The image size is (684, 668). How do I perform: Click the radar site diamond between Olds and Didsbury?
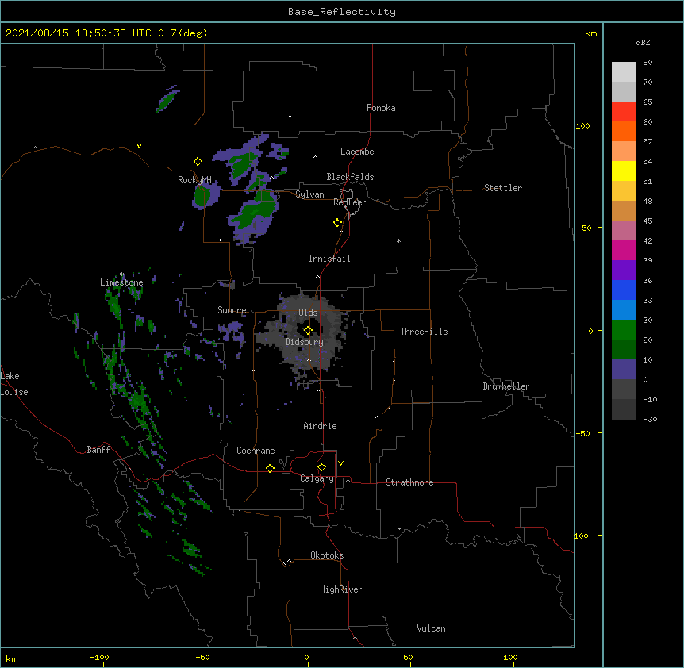pyautogui.click(x=308, y=331)
